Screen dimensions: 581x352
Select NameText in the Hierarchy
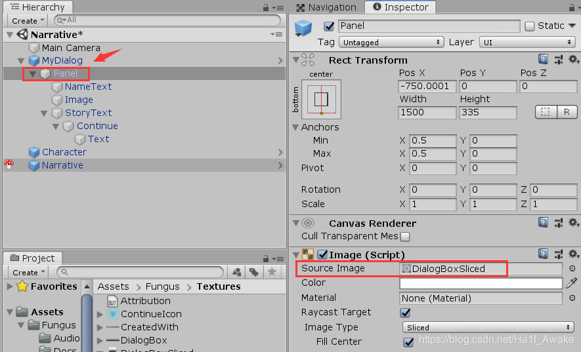click(88, 87)
